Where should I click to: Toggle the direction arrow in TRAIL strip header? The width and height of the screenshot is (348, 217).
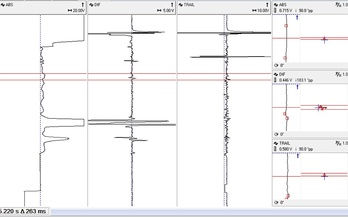point(267,5)
